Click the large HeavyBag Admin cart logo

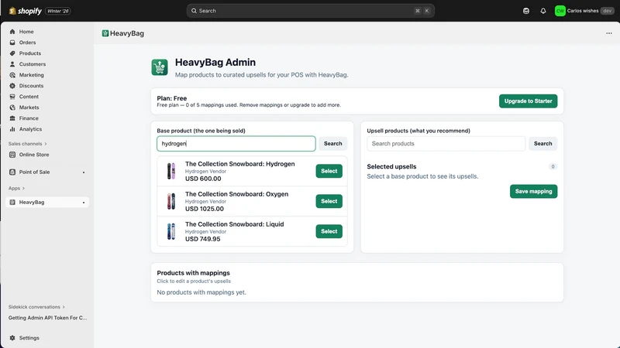click(160, 67)
